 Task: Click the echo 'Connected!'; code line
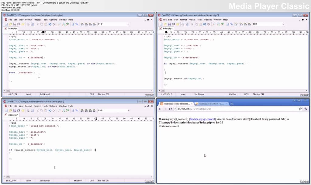[x=22, y=73]
